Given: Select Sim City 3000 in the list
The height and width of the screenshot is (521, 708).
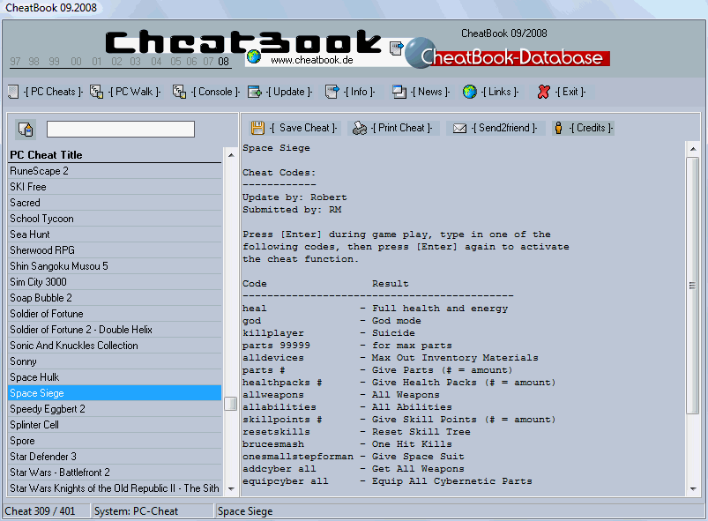Looking at the screenshot, I should [x=116, y=282].
